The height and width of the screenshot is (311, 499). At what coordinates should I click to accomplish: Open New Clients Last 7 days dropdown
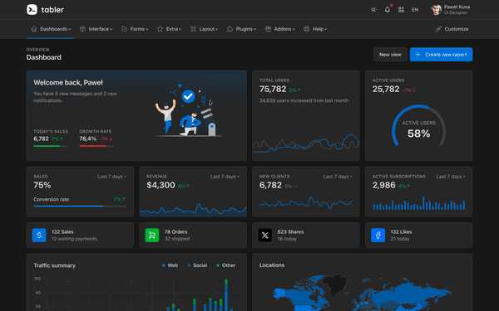pyautogui.click(x=338, y=177)
